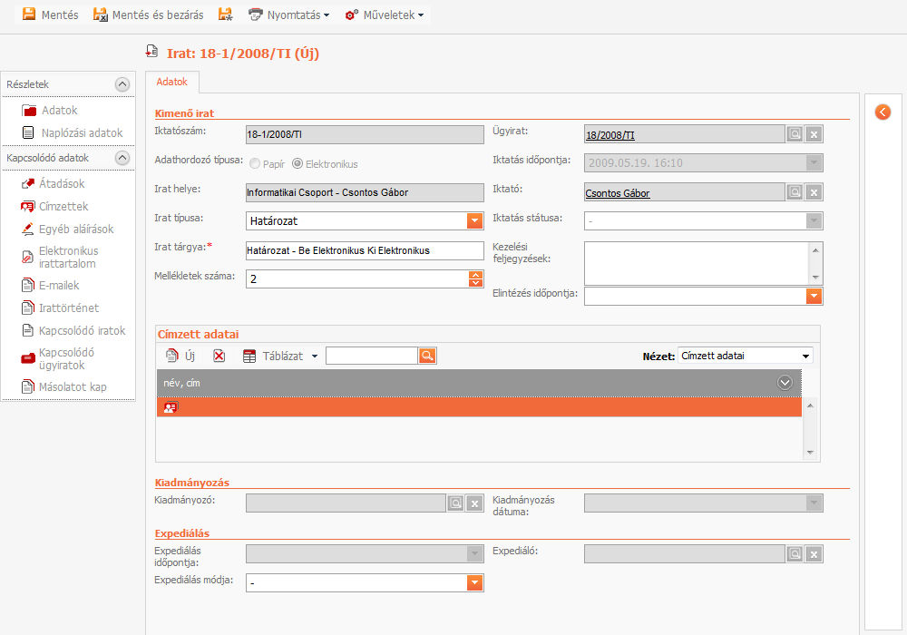Open the Irat típusa dropdown
907x635 pixels.
474,221
